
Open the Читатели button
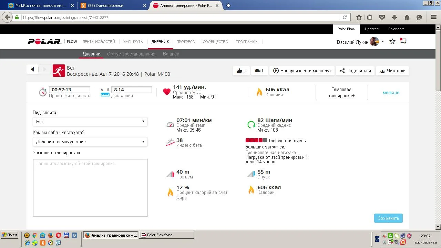(392, 71)
